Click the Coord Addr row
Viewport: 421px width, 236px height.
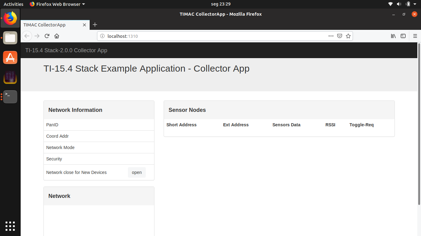(99, 136)
